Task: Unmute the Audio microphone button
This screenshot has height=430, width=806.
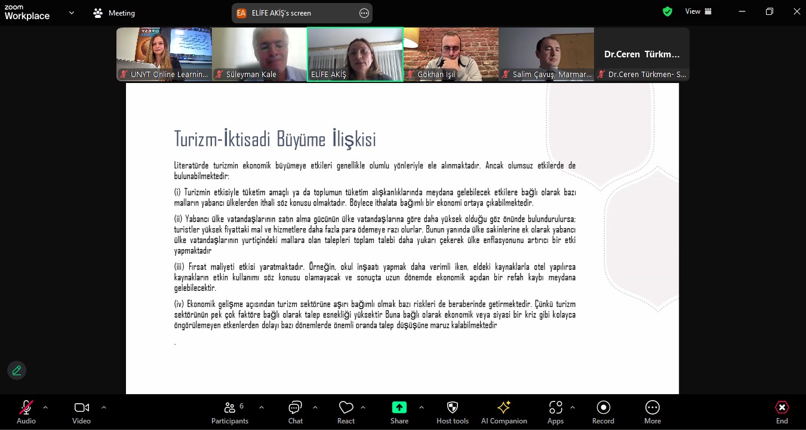Action: tap(26, 412)
